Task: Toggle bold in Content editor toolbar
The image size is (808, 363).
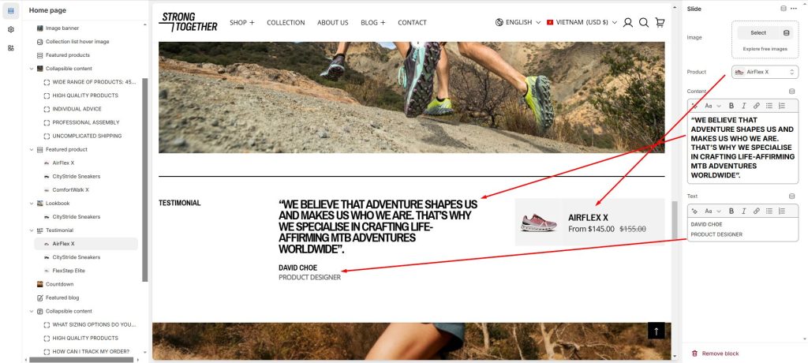Action: [x=731, y=106]
